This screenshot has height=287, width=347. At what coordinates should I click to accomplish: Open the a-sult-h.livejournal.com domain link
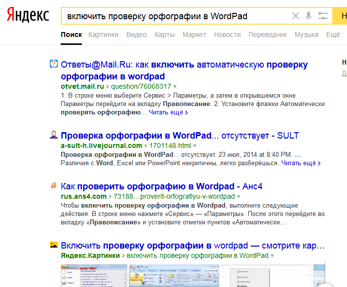[101, 145]
